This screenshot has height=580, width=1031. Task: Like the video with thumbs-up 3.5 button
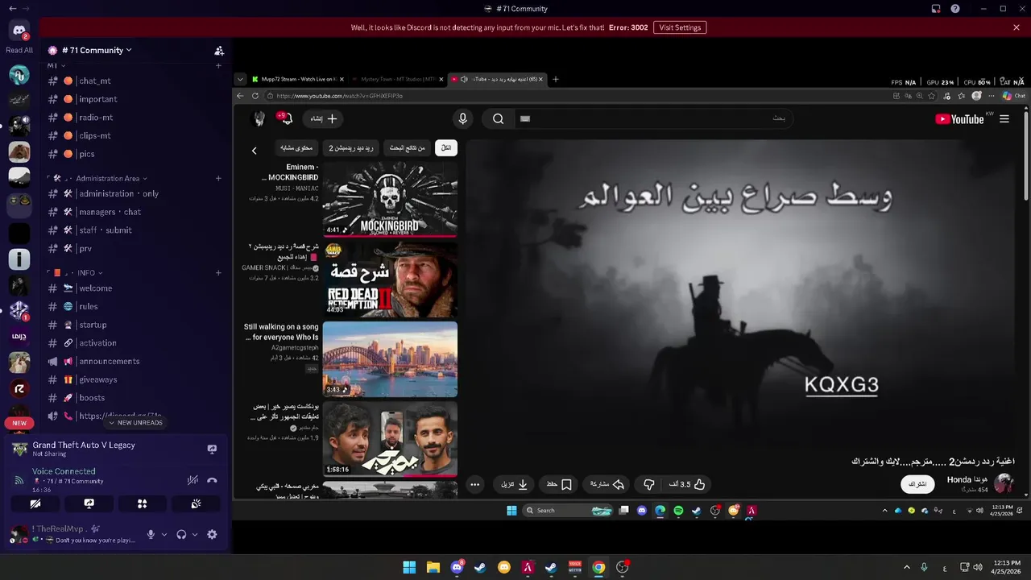point(687,484)
